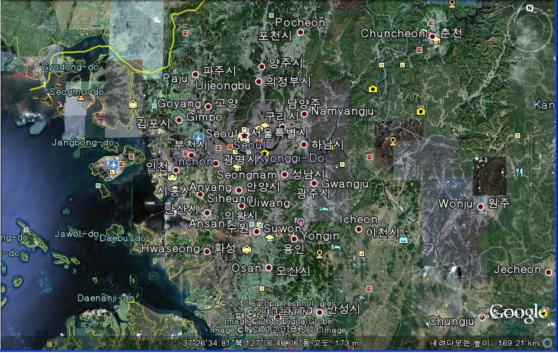
Task: Click the bed lodging icon below Gwangju
Action: pos(323,209)
